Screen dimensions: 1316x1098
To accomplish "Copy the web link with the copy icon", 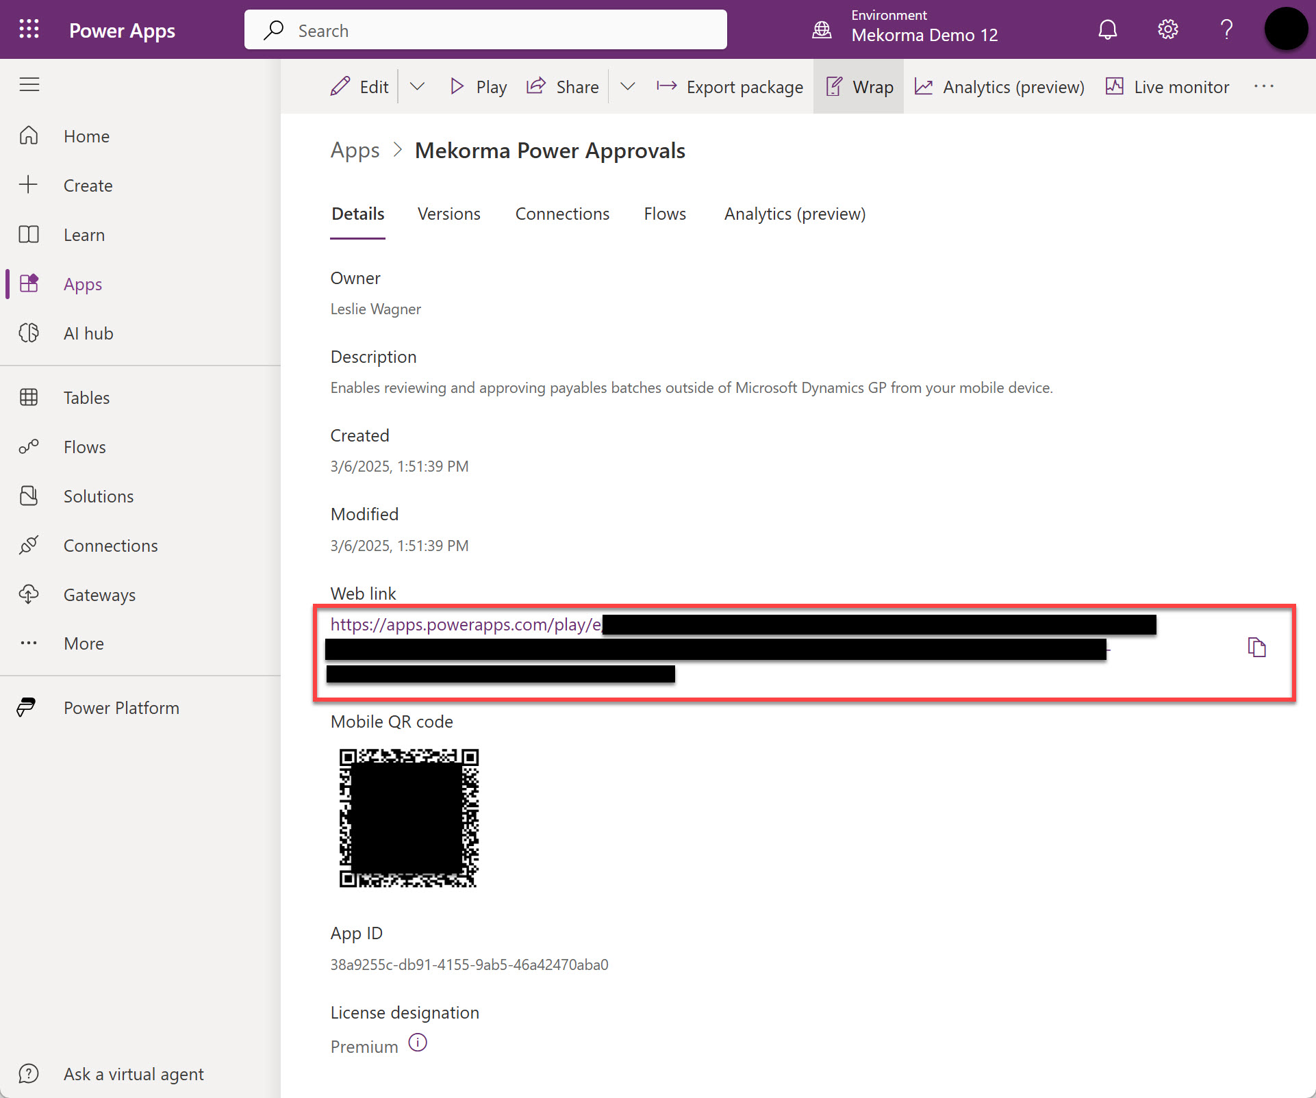I will [1256, 647].
